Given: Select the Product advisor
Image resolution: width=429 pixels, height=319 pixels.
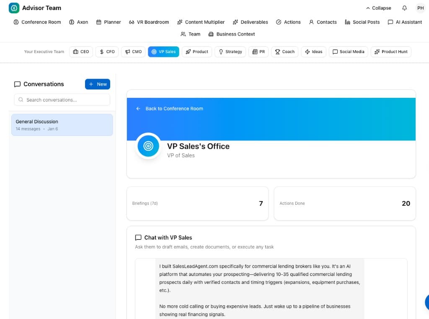Looking at the screenshot, I should [x=197, y=51].
